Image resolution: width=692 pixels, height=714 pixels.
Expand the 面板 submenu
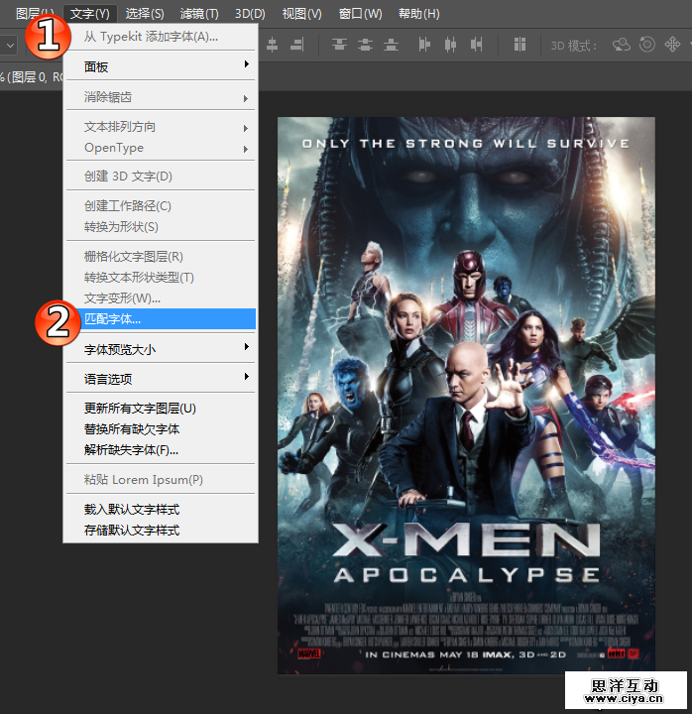click(x=159, y=66)
